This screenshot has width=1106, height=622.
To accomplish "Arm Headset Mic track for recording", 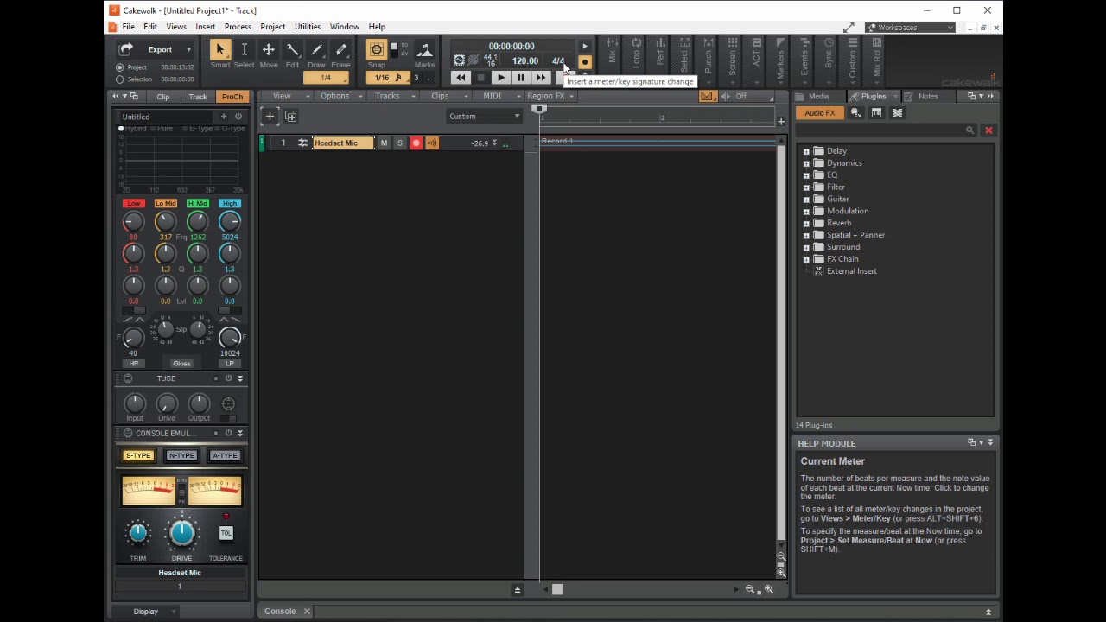I will point(416,143).
